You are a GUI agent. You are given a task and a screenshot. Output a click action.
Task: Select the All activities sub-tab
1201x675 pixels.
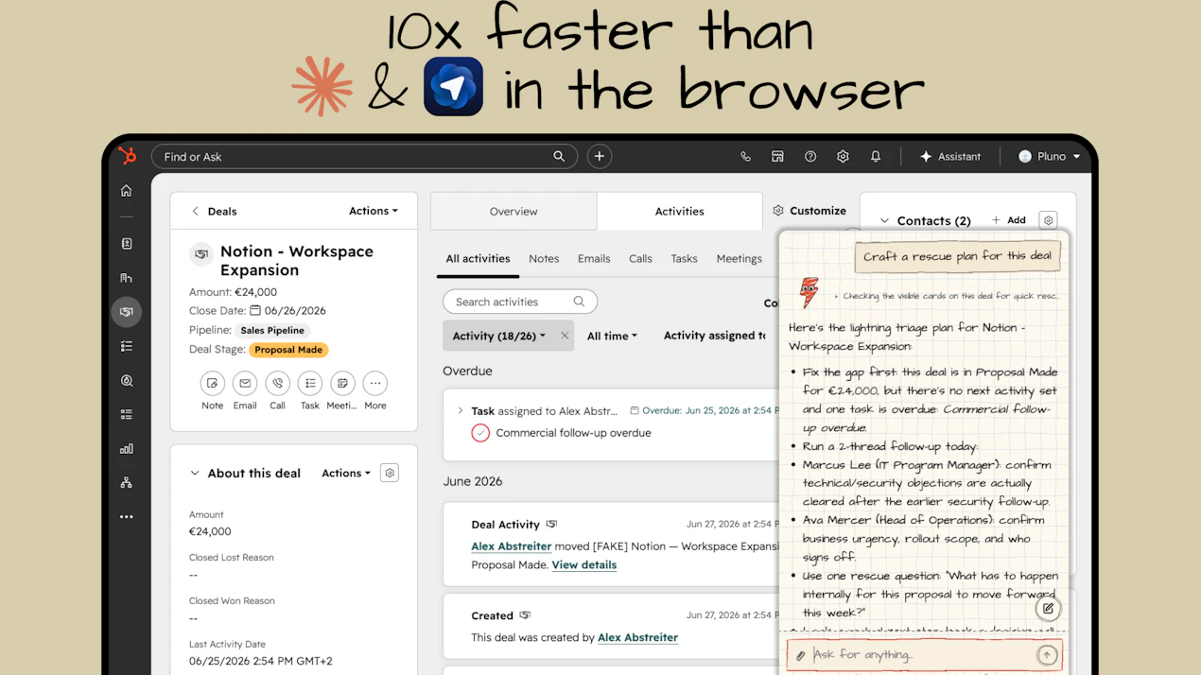click(x=478, y=258)
